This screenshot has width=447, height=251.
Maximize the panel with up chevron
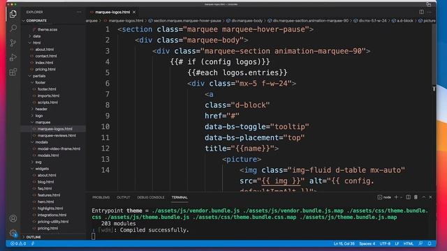tap(424, 197)
